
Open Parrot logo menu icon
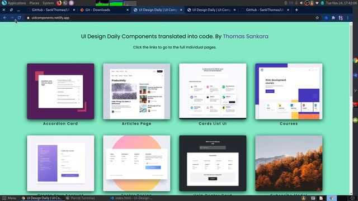(4, 3)
